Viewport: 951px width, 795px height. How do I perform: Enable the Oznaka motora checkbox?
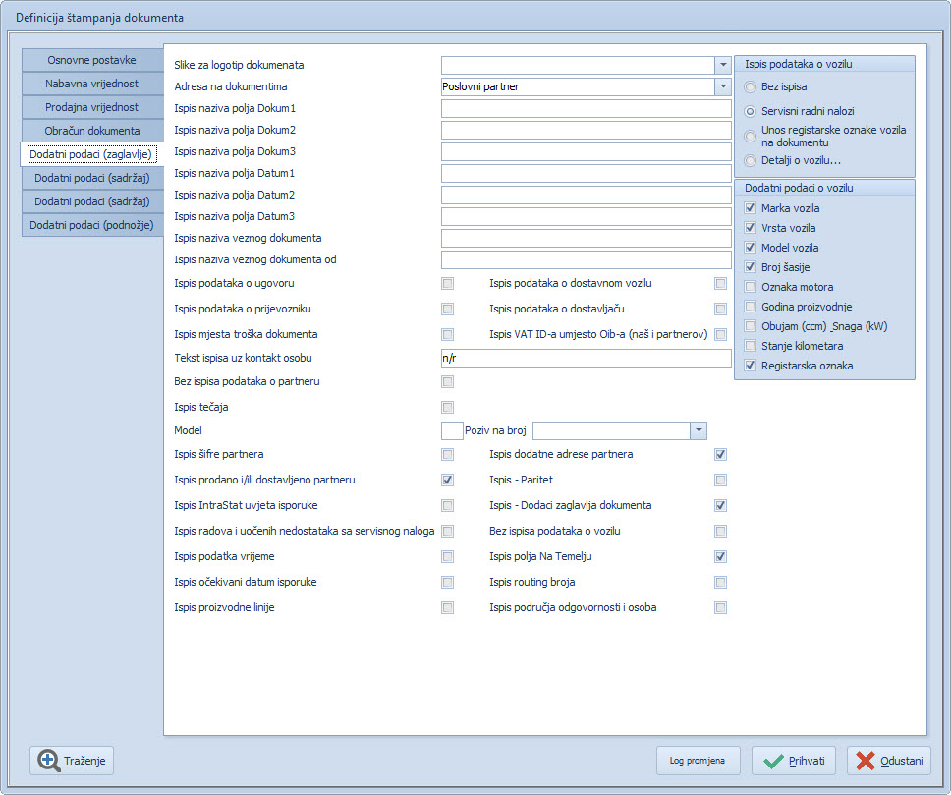click(752, 287)
